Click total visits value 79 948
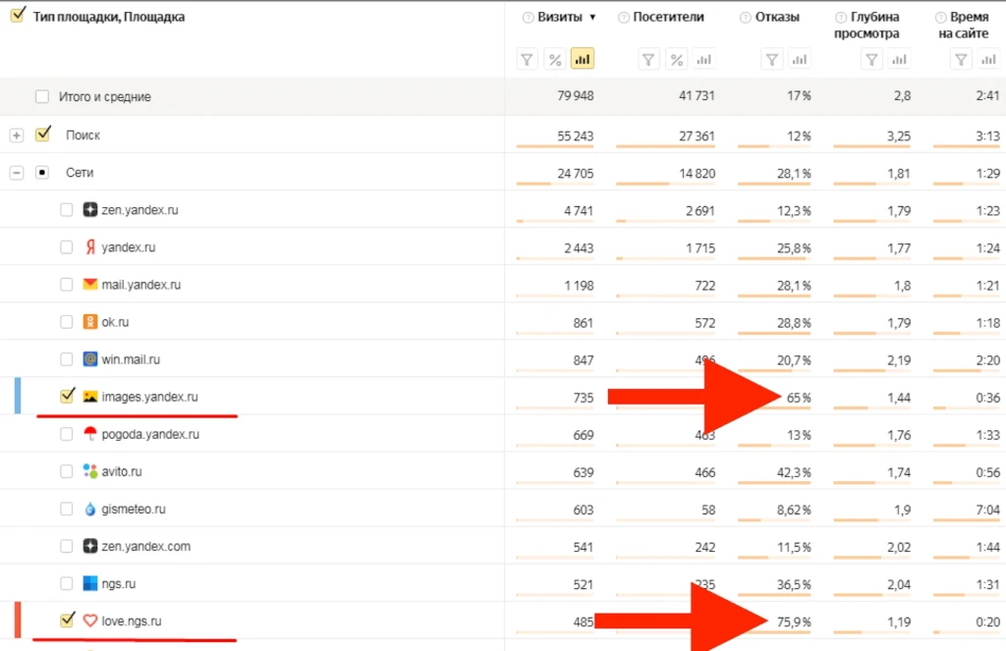The height and width of the screenshot is (651, 1006). (576, 95)
